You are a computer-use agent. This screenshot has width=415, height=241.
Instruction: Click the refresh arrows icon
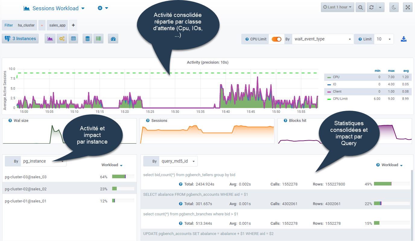[x=371, y=7]
